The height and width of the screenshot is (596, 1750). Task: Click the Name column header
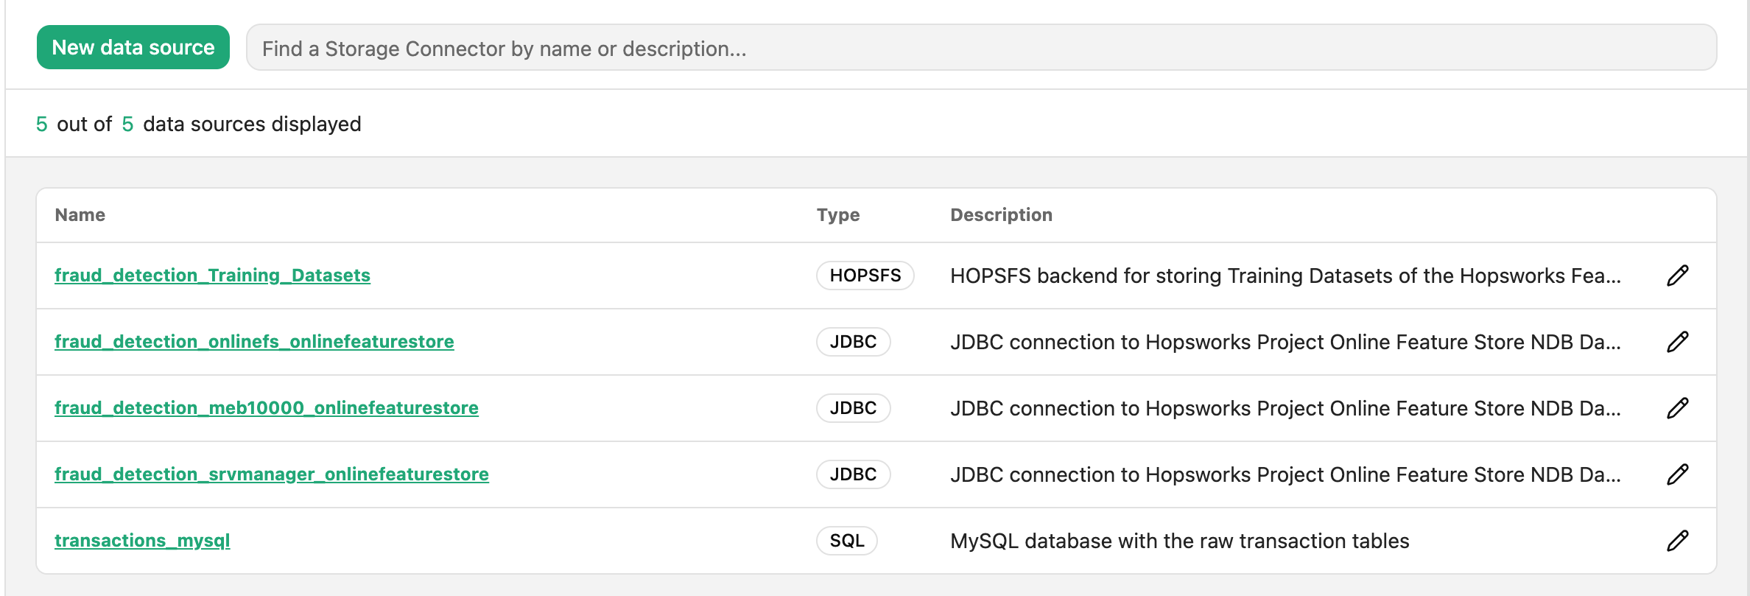(x=80, y=215)
